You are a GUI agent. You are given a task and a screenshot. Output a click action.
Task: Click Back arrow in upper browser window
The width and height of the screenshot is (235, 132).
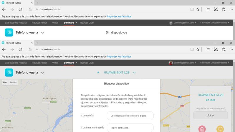[x=4, y=9]
